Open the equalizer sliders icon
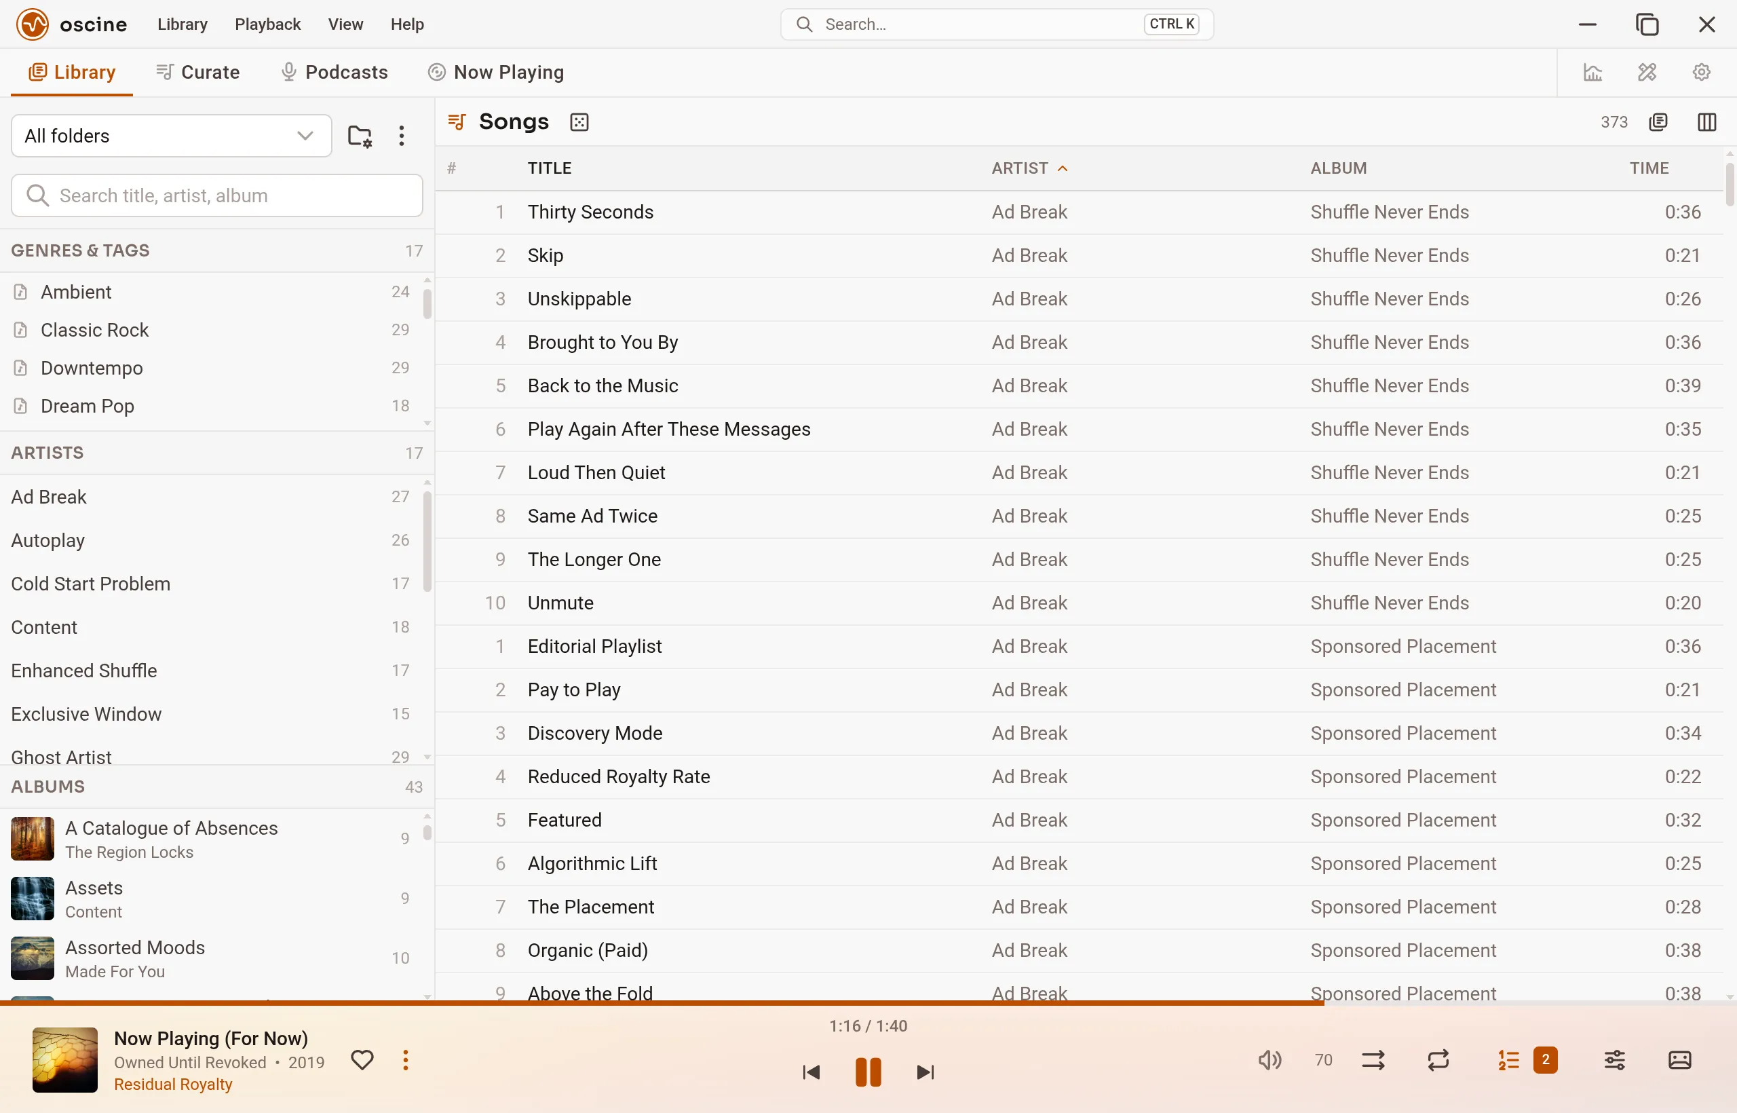The width and height of the screenshot is (1737, 1113). point(1615,1060)
